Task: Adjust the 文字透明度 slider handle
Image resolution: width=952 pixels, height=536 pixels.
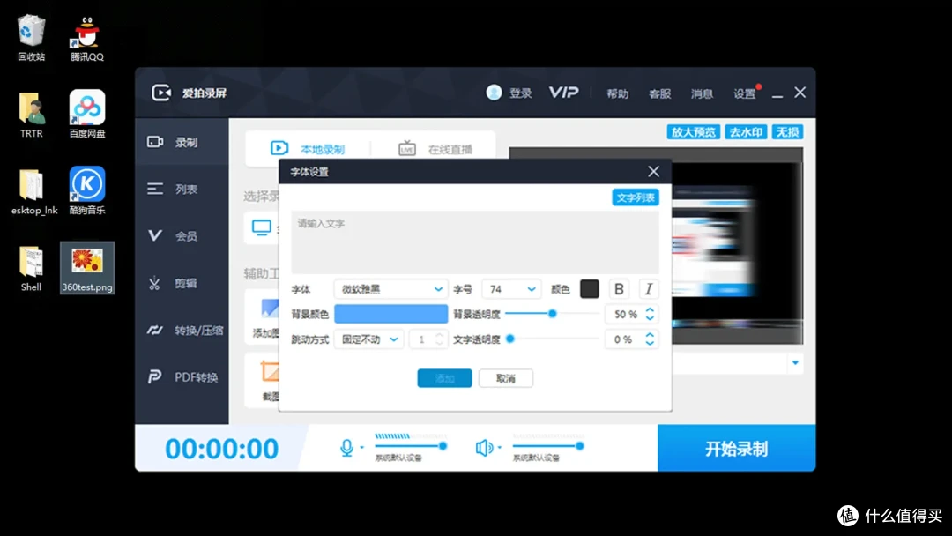Action: (510, 339)
